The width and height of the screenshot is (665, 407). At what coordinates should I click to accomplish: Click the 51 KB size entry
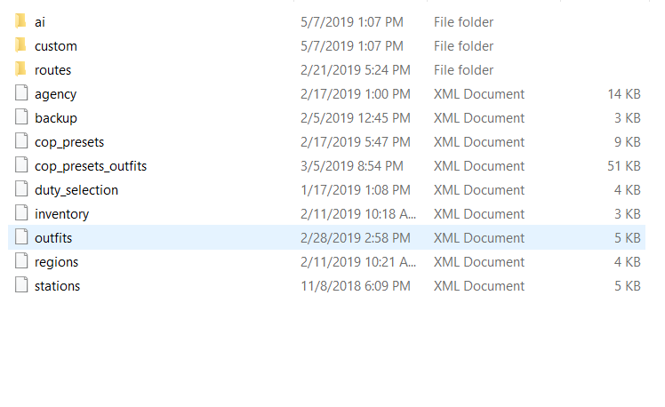tap(621, 166)
